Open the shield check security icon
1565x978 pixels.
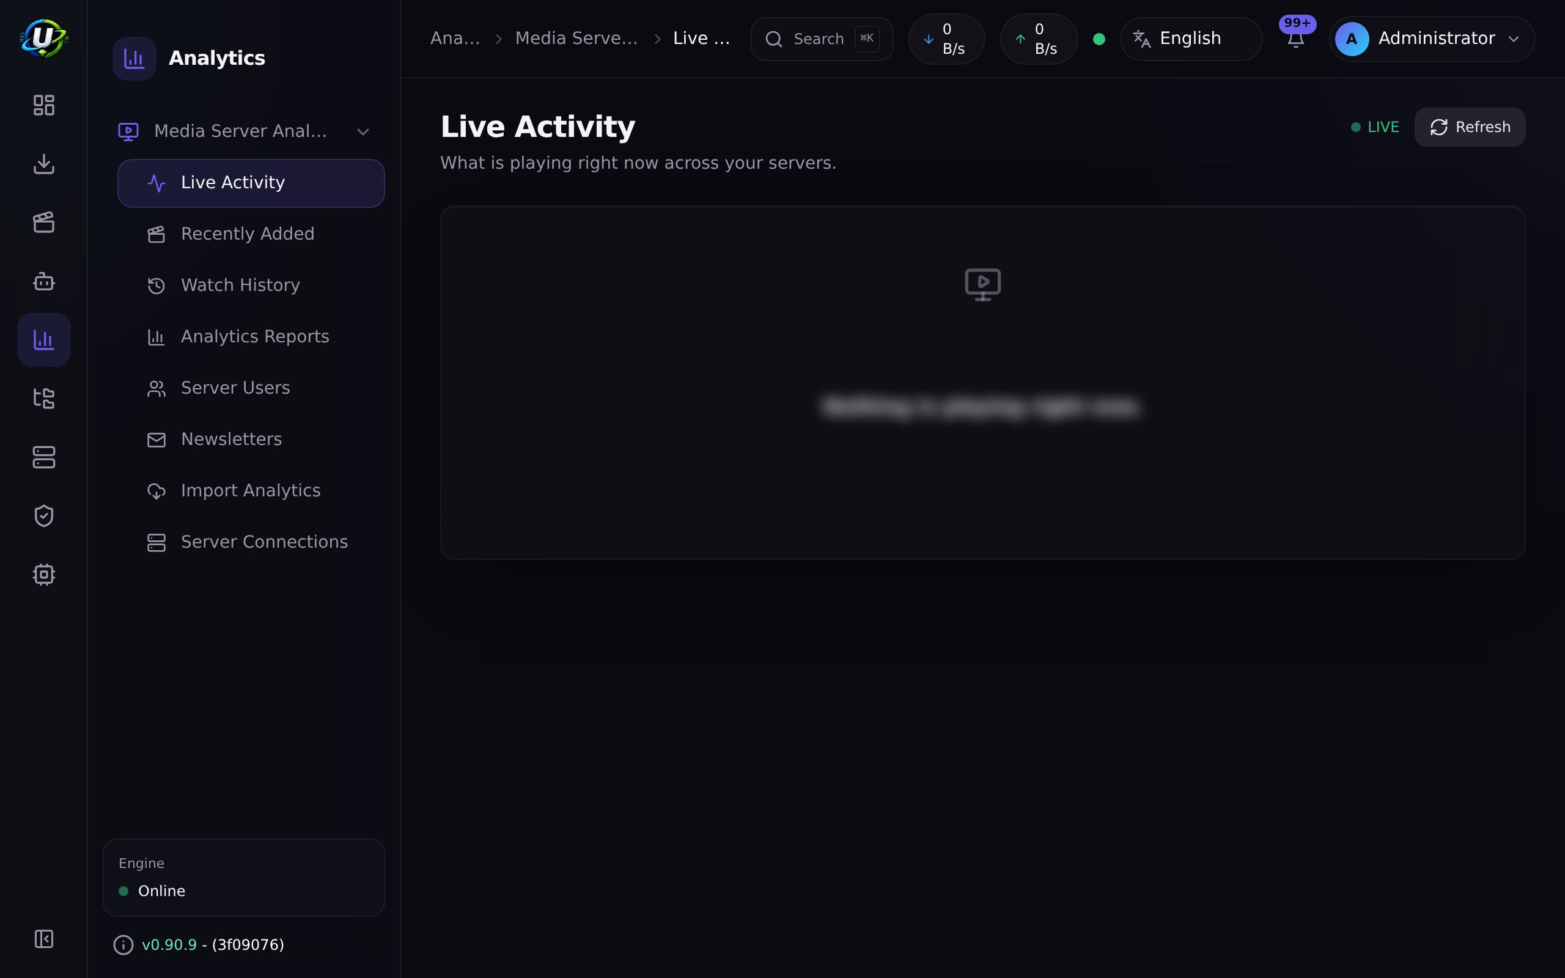click(43, 515)
